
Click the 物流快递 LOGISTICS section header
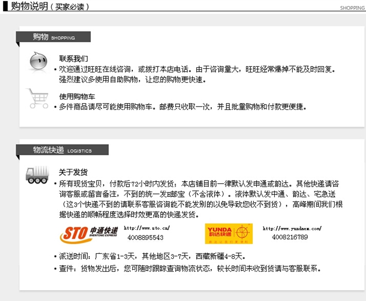(62, 150)
